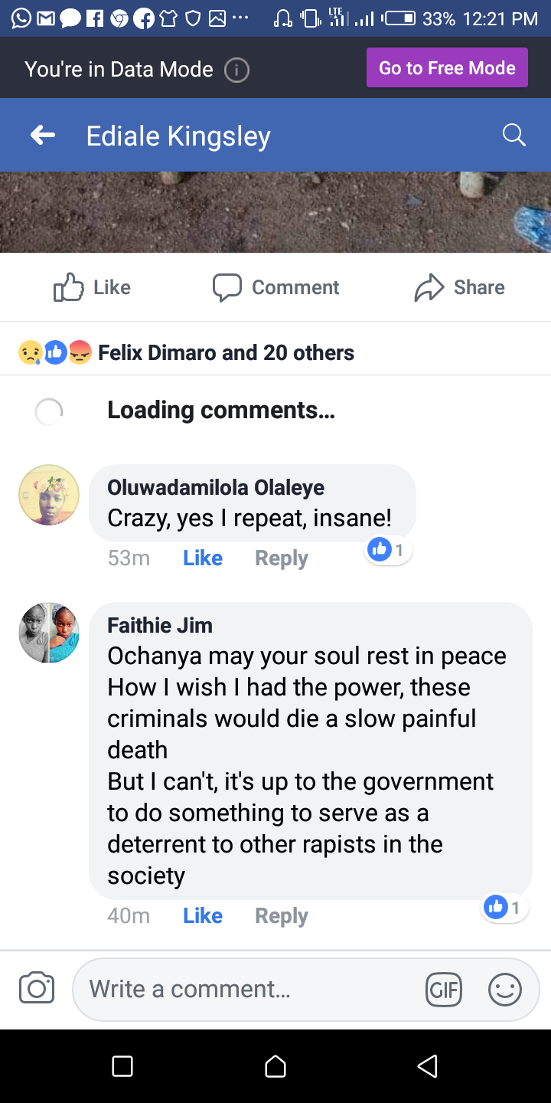
Task: Tap the Data Mode info icon
Action: tap(236, 70)
